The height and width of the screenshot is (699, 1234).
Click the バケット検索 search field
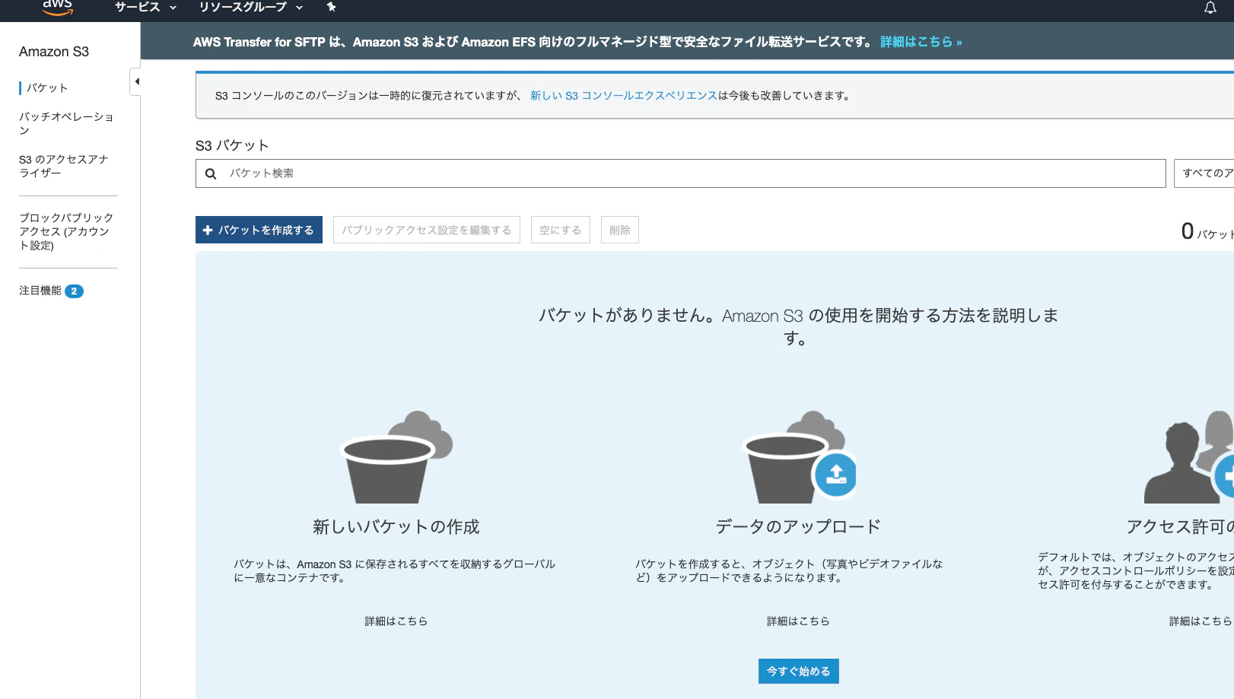[680, 173]
